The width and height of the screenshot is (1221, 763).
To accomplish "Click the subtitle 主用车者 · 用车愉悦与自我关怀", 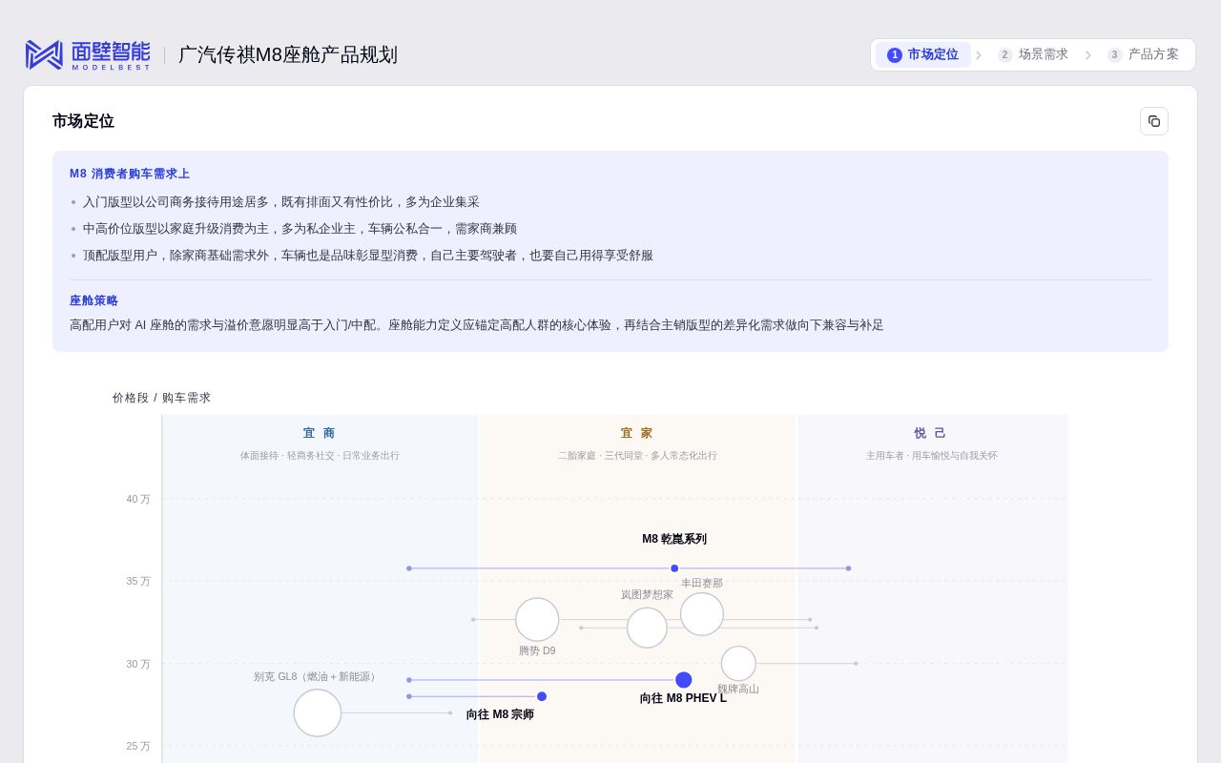I will tap(932, 456).
